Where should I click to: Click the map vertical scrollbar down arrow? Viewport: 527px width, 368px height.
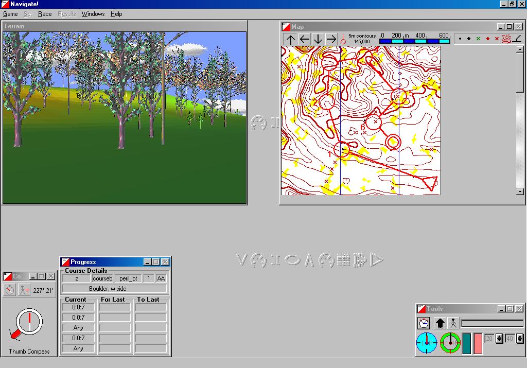[x=520, y=191]
